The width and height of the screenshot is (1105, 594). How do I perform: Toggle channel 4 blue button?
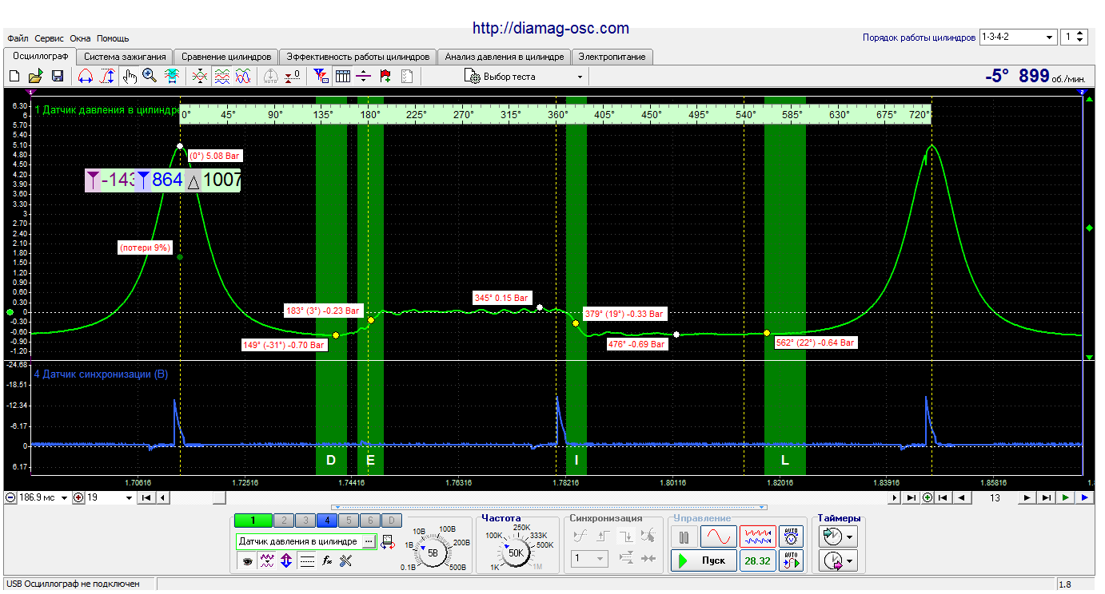point(326,521)
